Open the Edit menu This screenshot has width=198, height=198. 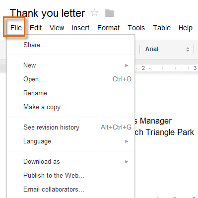36,28
